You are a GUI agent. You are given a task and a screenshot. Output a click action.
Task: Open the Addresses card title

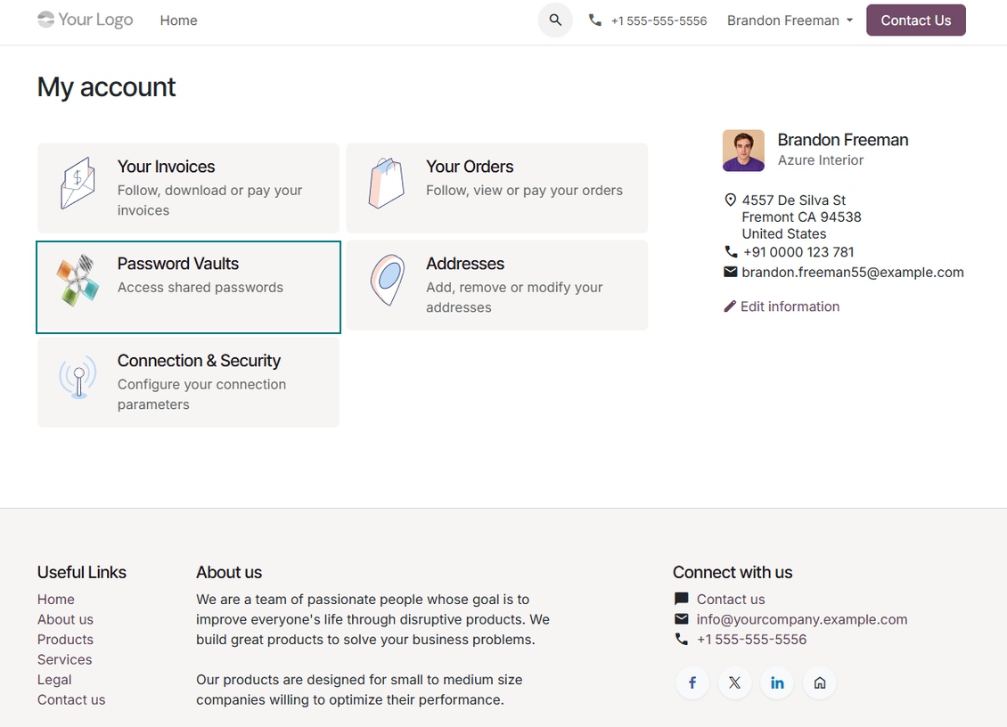point(465,264)
